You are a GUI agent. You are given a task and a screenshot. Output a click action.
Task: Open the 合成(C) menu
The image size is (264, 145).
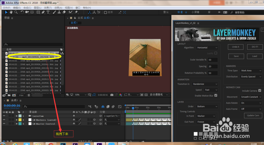coord(27,8)
